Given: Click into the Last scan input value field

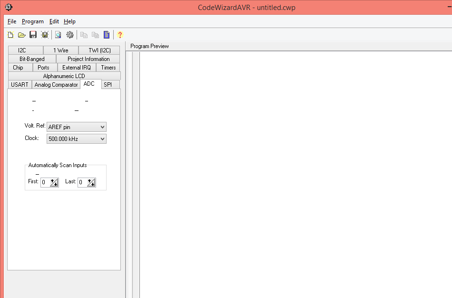Looking at the screenshot, I should 82,182.
